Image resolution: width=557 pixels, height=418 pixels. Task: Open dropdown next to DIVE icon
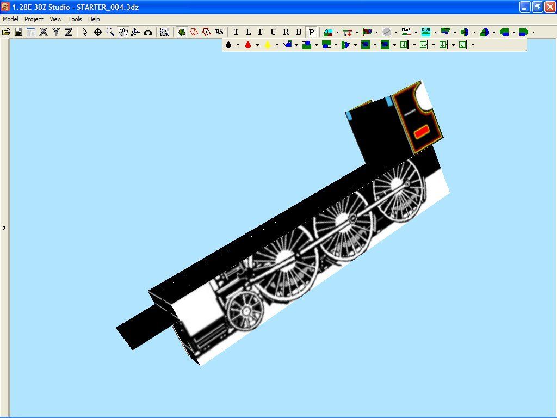(x=435, y=32)
